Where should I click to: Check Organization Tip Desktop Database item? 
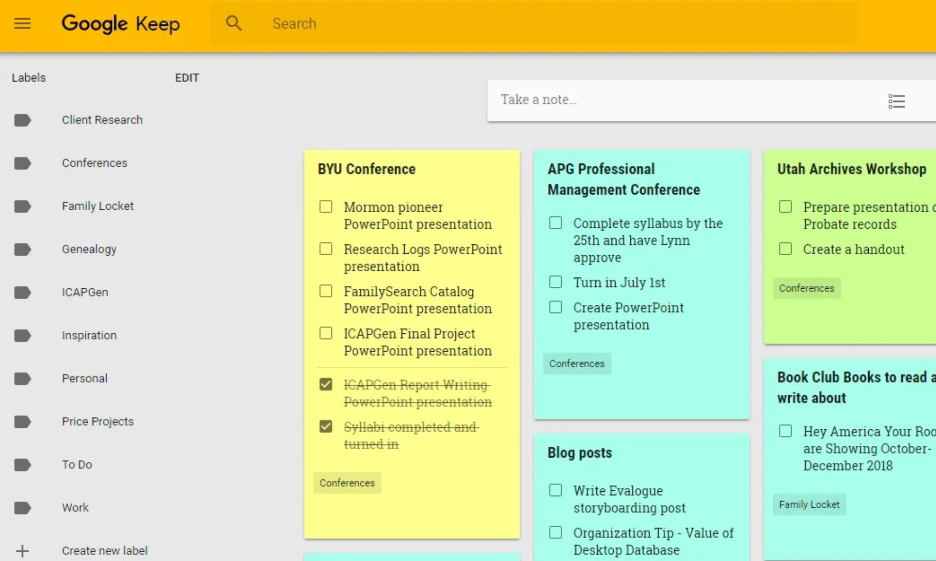[x=555, y=532]
